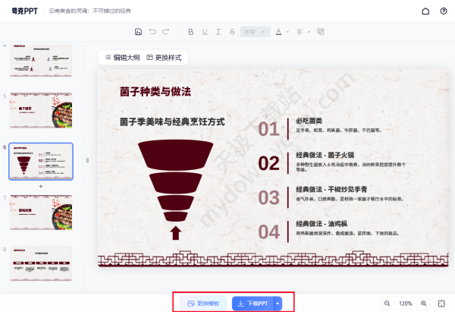The image size is (455, 312).
Task: Toggle bold text formatting
Action: coord(191,32)
